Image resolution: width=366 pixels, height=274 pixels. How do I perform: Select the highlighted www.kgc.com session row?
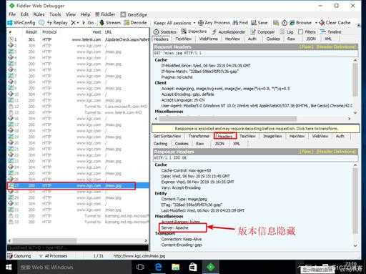79,185
